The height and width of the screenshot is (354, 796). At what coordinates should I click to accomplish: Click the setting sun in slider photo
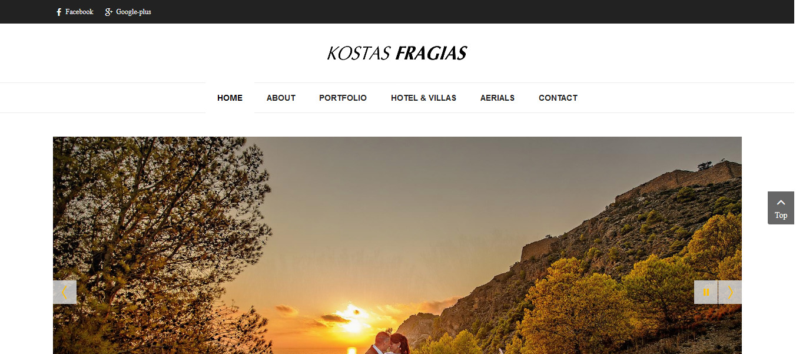point(351,318)
